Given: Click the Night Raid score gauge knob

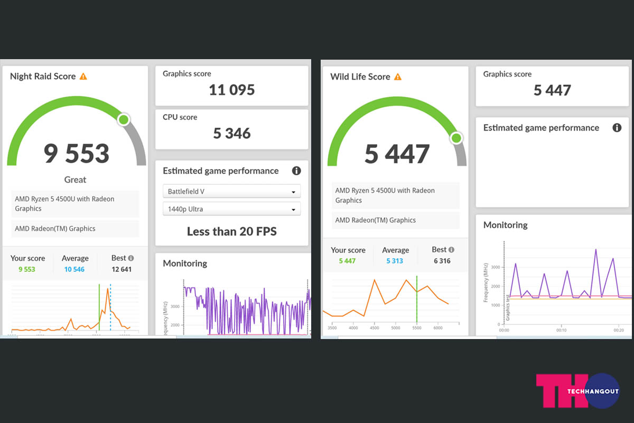Looking at the screenshot, I should click(x=124, y=119).
